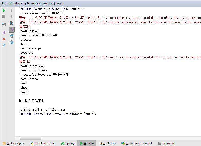Click the warning line mentioning com.univocity.parsers
This screenshot has height=146, width=201.
(x=110, y=57)
